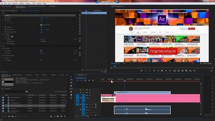The height and width of the screenshot is (121, 215).
Task: Open the Blend Mode dropdown
Action: (48, 41)
